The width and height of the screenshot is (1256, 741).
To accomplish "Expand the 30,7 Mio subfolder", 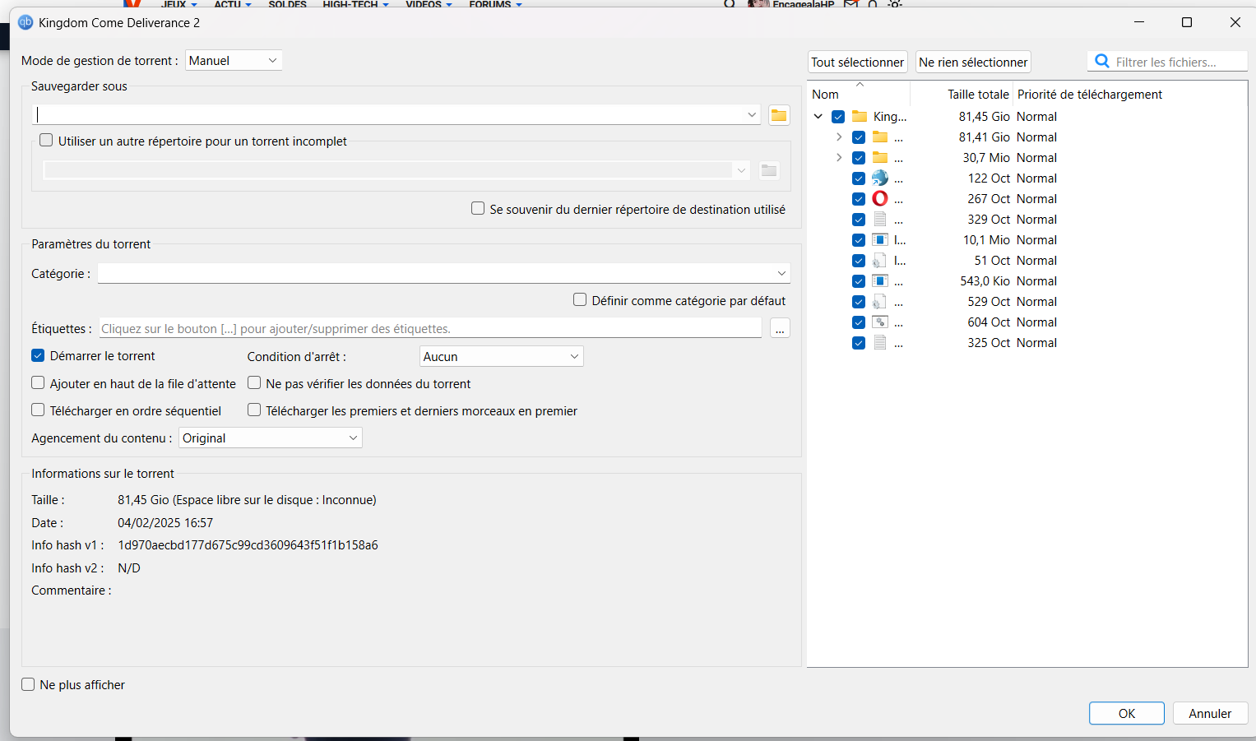I will (839, 158).
